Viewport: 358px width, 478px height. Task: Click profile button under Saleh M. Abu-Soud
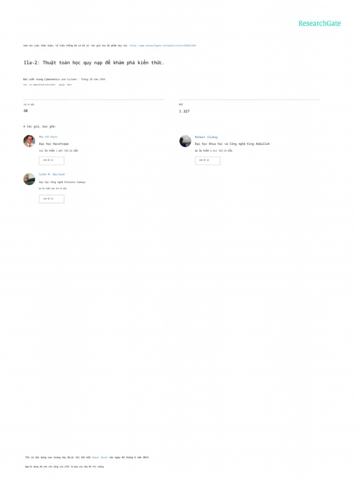point(51,199)
